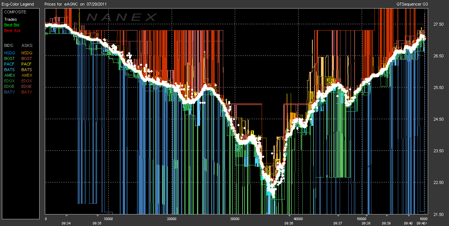449x226 pixels.
Task: Click the Trades legend entry
Action: pos(10,19)
